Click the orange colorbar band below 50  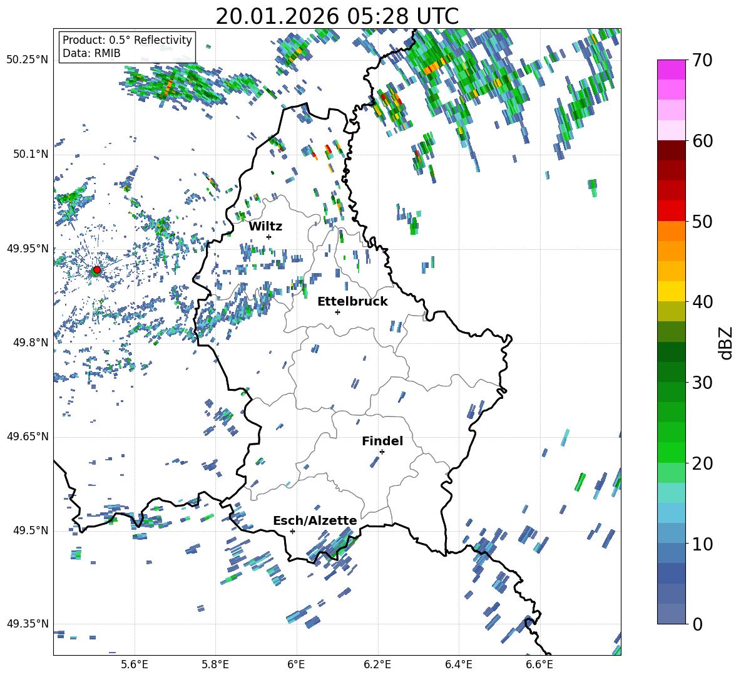pyautogui.click(x=671, y=230)
